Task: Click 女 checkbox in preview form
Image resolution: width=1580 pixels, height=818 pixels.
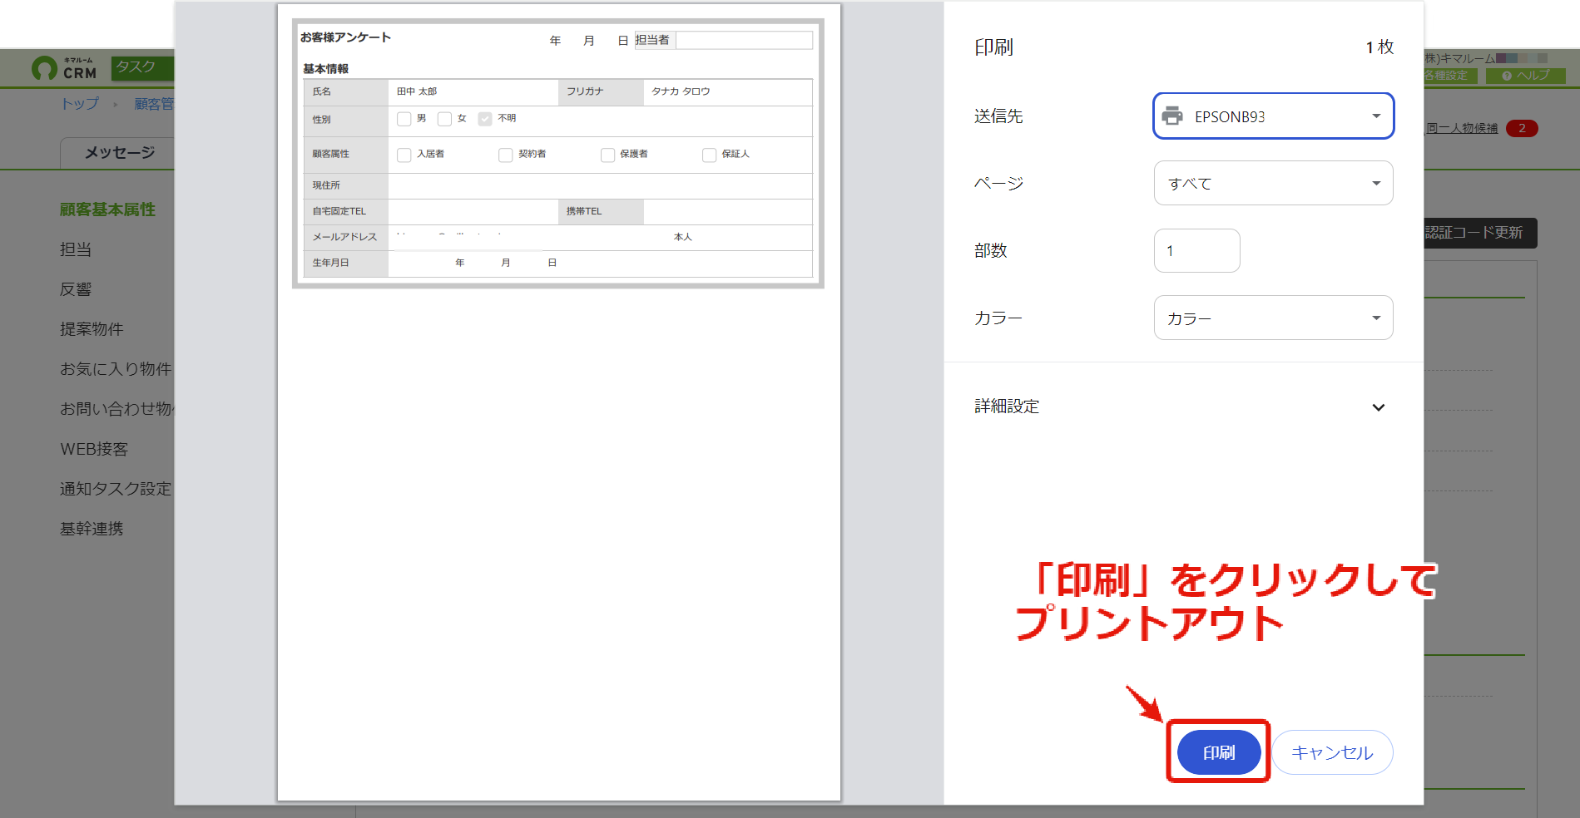Action: 445,119
